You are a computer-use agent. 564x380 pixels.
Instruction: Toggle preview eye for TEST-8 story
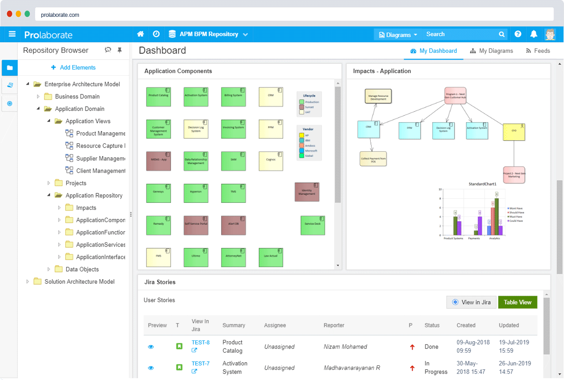tap(151, 347)
